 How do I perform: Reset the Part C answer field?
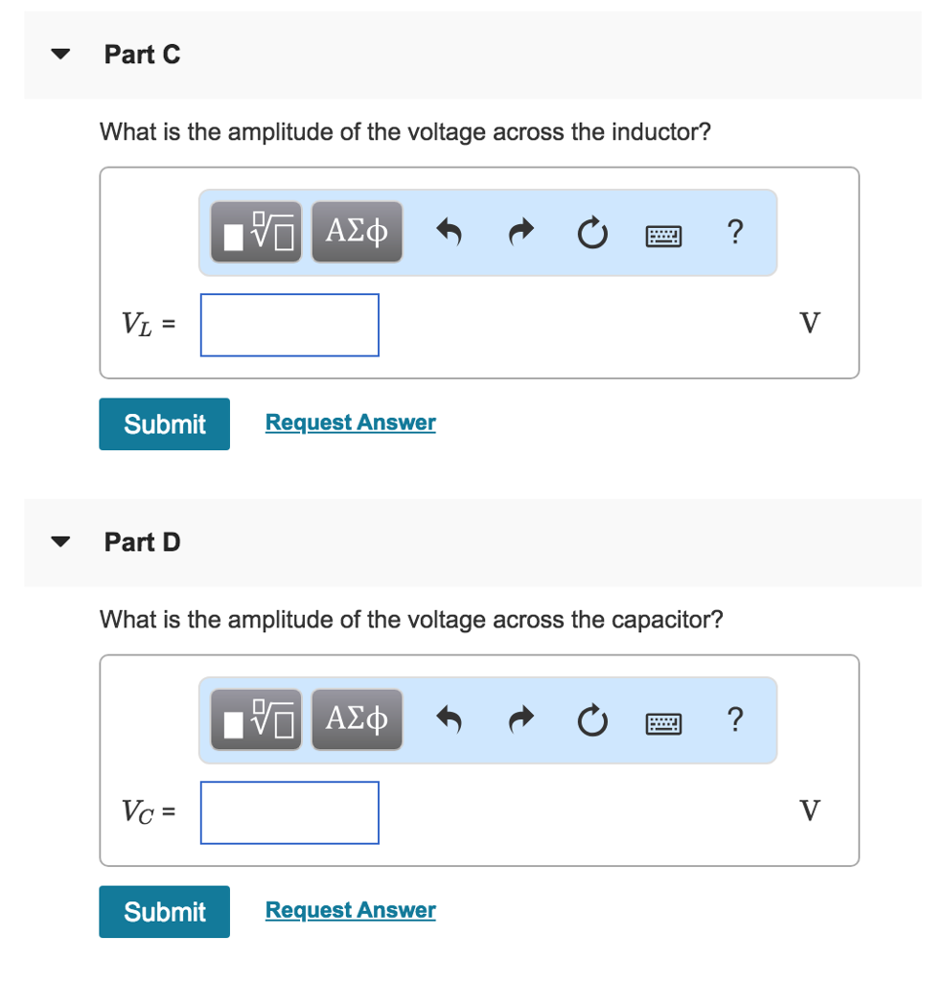click(591, 233)
